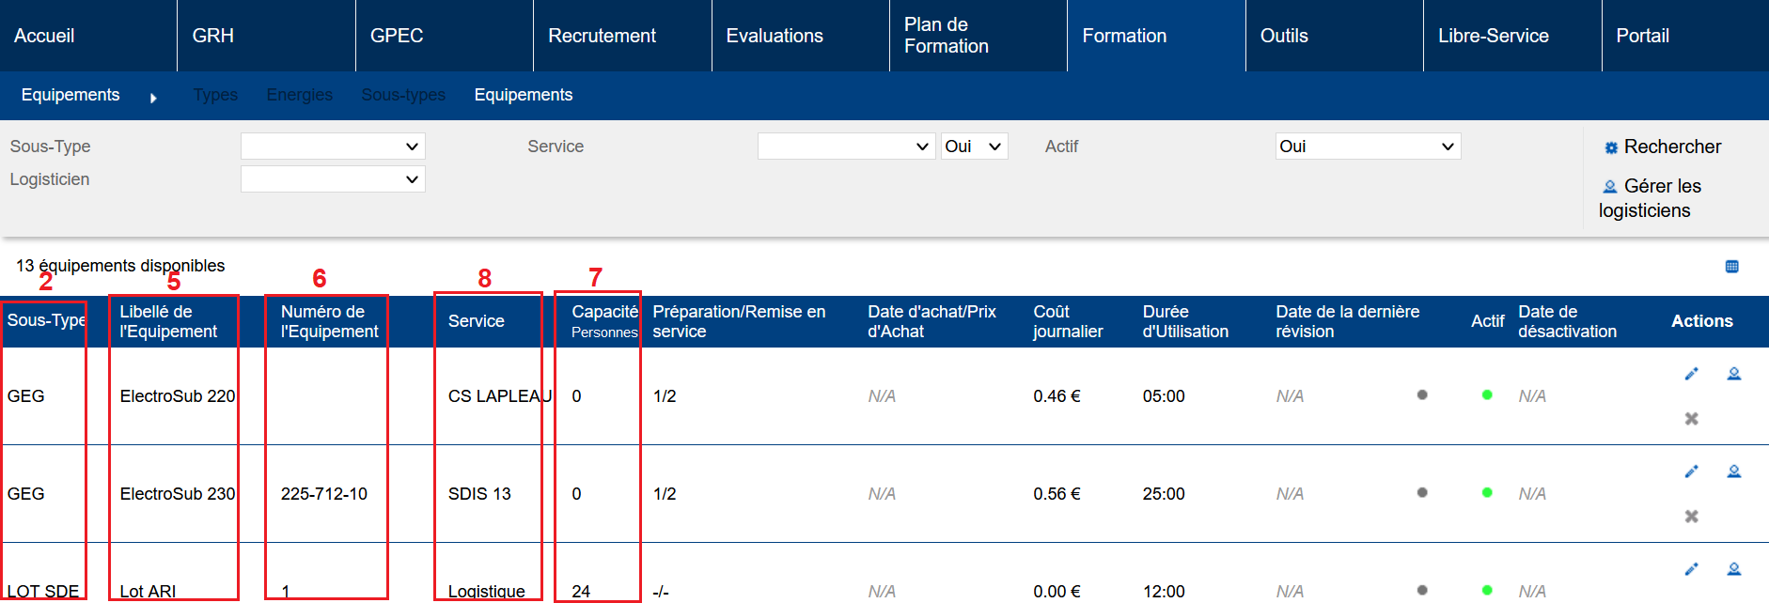Open the Formation tab in the top menu

pyautogui.click(x=1124, y=36)
